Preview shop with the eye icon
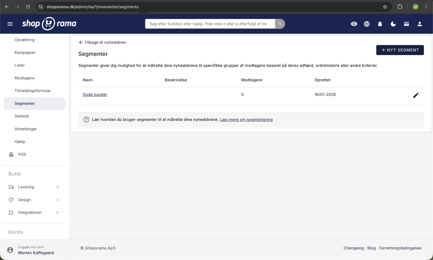This screenshot has width=433, height=260. pos(354,24)
